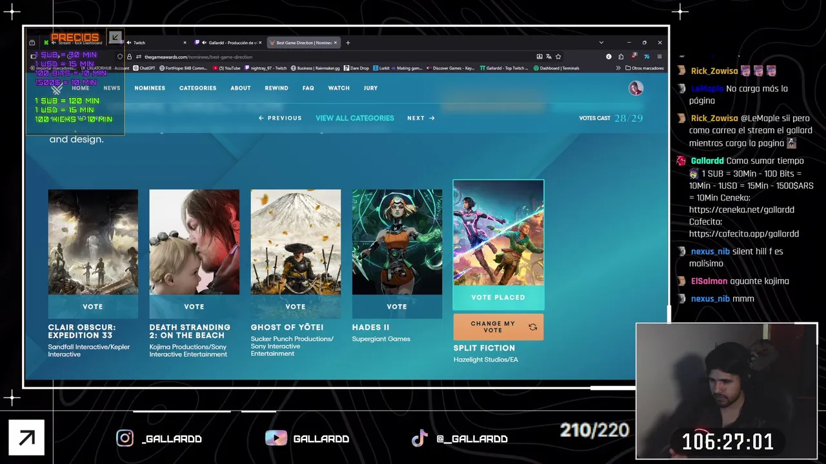Screen dimensions: 826x464
Task: Go to the Next category
Action: click(x=421, y=119)
